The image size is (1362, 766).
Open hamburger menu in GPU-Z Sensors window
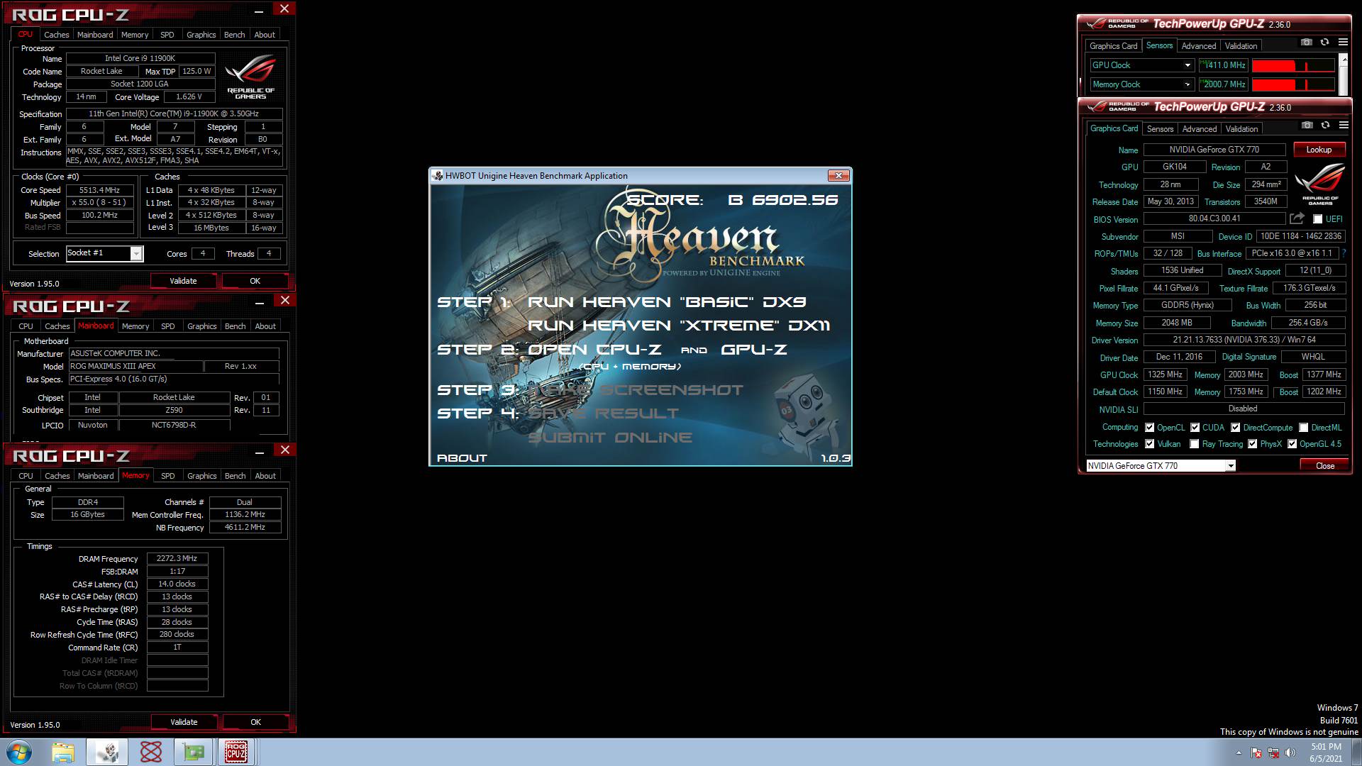pyautogui.click(x=1343, y=43)
